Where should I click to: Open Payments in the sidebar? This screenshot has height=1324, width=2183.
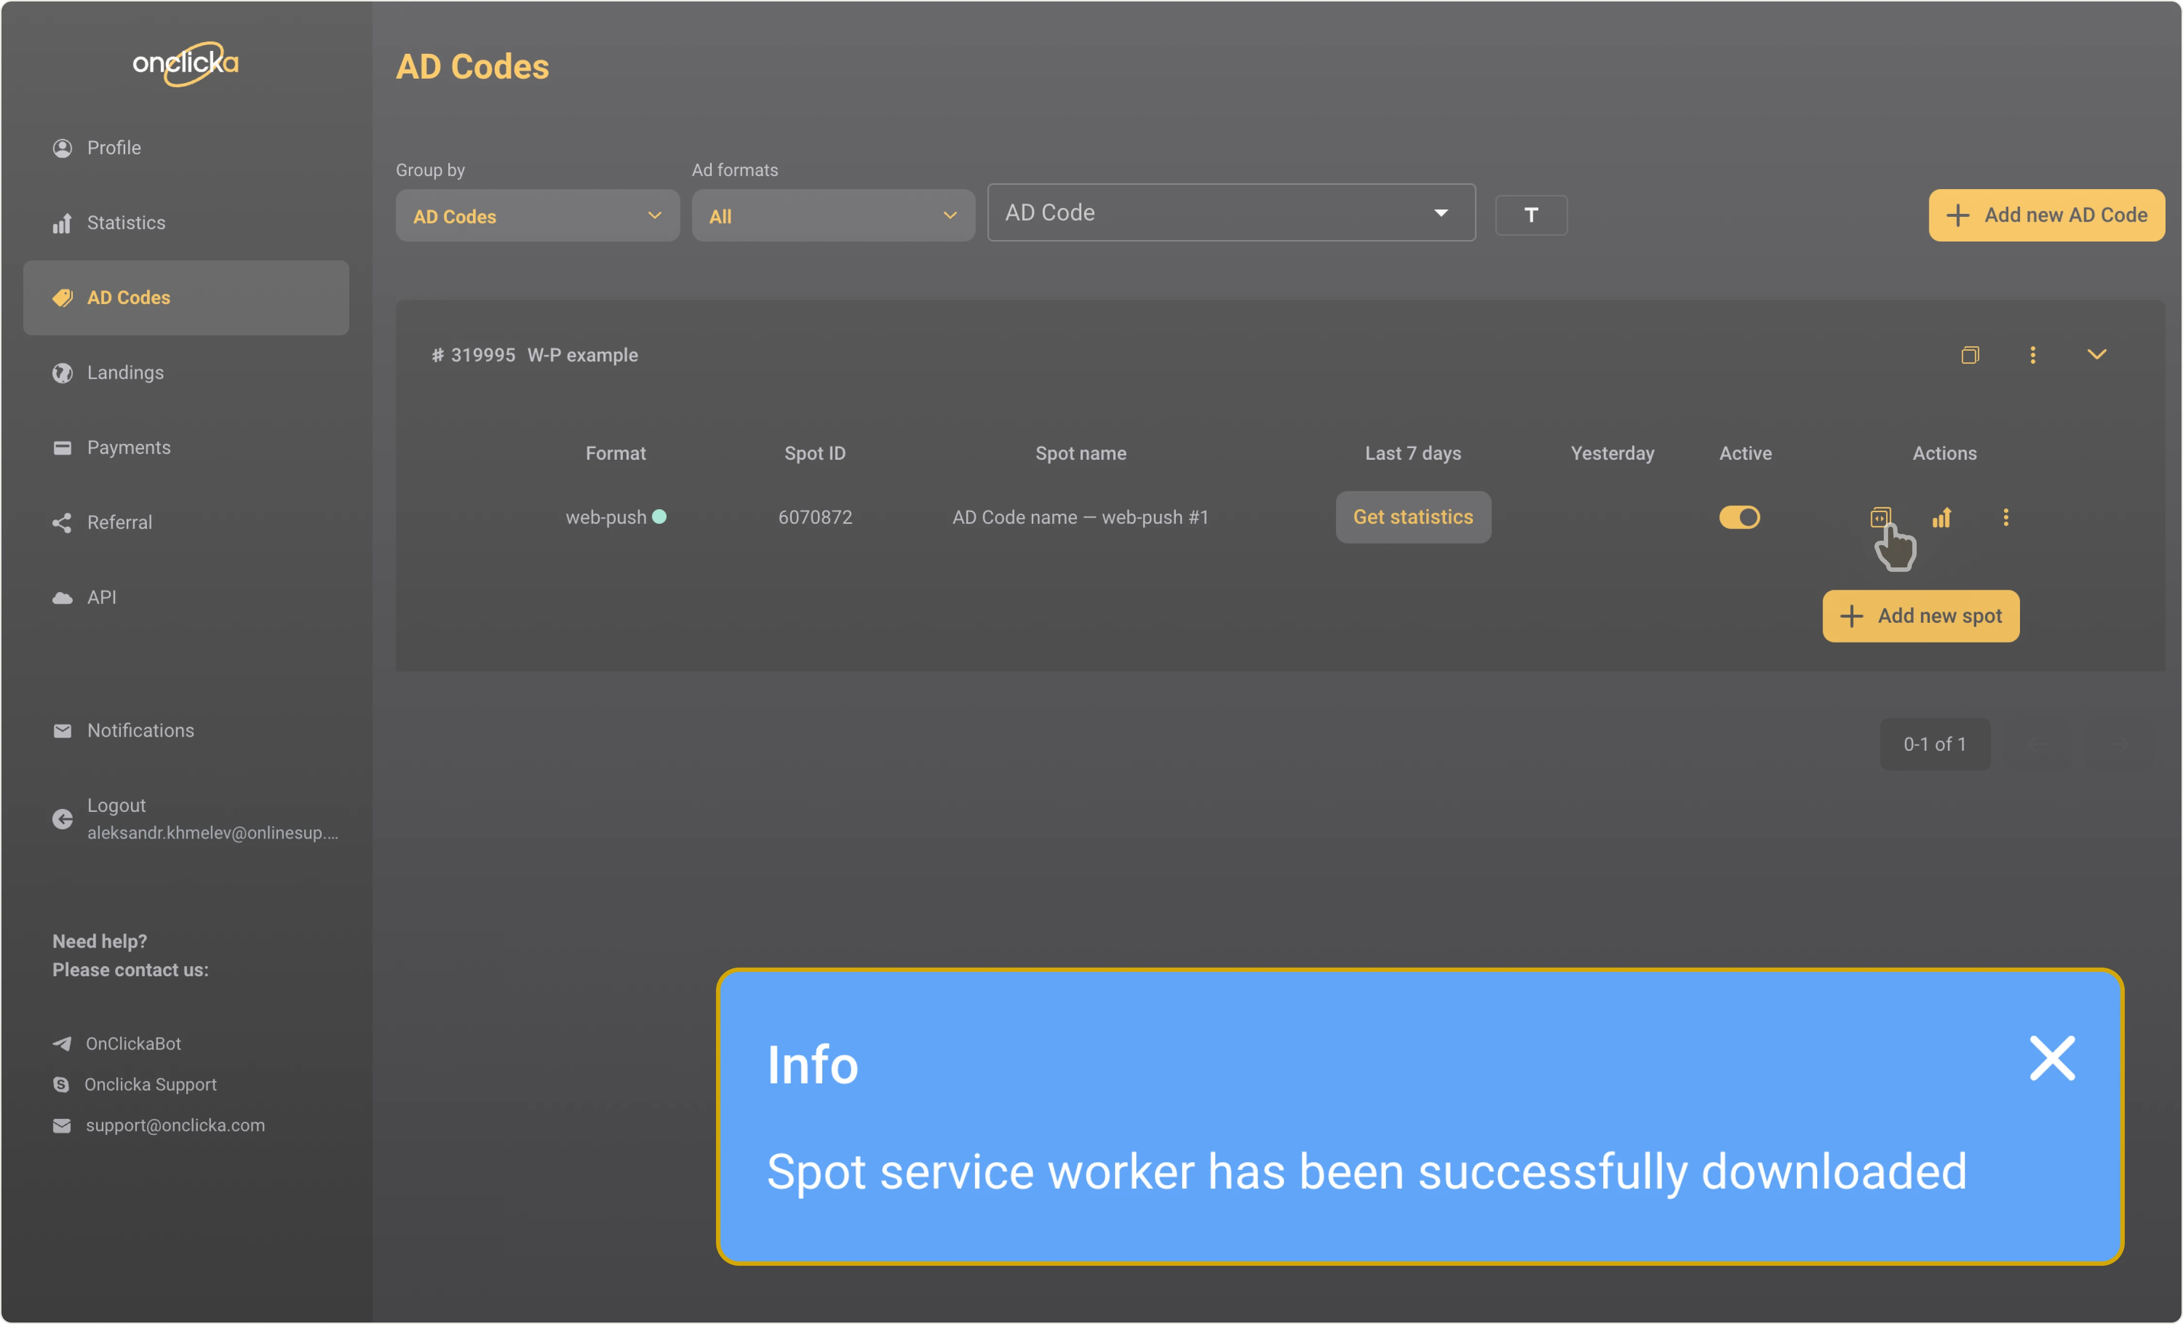click(129, 448)
